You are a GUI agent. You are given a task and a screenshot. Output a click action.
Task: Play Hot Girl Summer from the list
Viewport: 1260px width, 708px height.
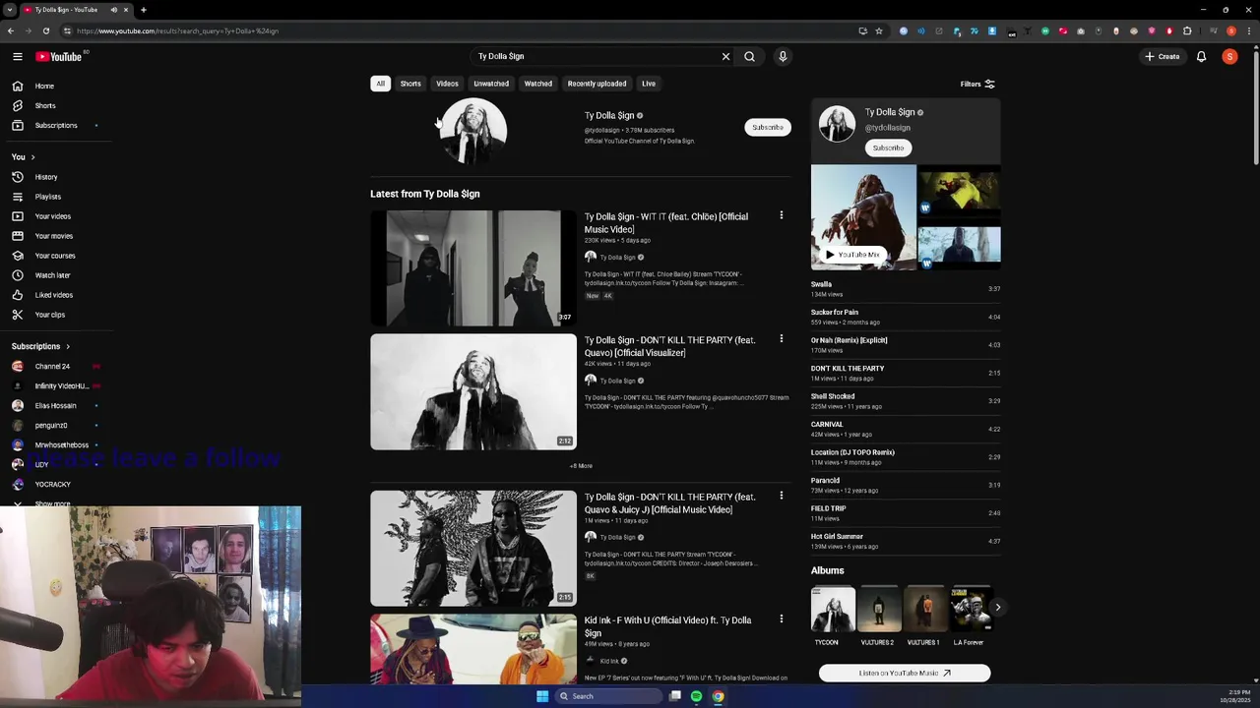point(906,541)
